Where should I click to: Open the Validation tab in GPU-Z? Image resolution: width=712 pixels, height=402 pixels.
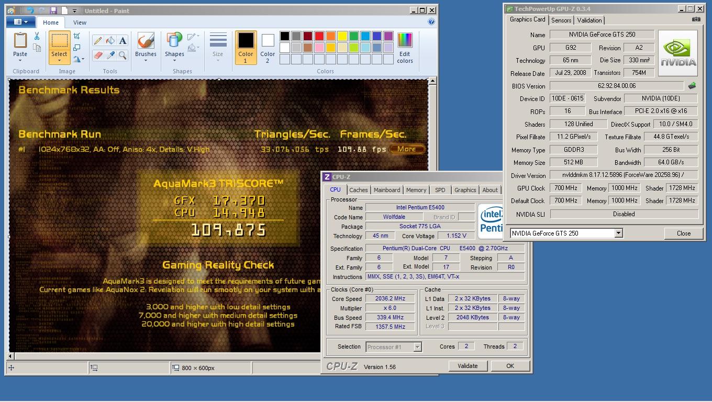tap(589, 20)
